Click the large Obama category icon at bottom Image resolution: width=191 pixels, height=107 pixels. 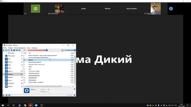pyautogui.click(x=27, y=90)
